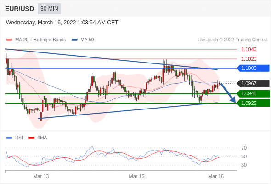Toggle the 9MA legend entry
The image size is (271, 184).
pyautogui.click(x=38, y=138)
